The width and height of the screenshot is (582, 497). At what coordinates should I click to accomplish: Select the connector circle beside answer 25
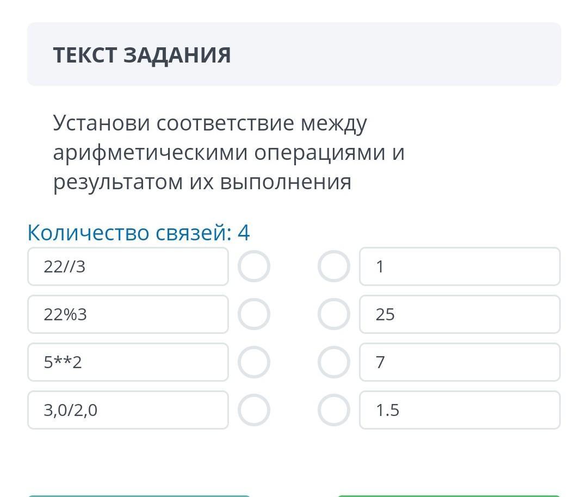coord(333,314)
